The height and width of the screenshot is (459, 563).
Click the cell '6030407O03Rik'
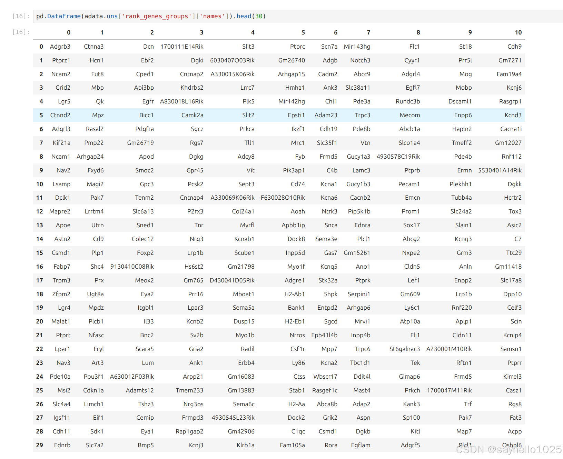(232, 60)
